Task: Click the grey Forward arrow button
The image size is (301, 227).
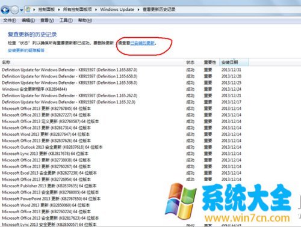Action: click(14, 10)
